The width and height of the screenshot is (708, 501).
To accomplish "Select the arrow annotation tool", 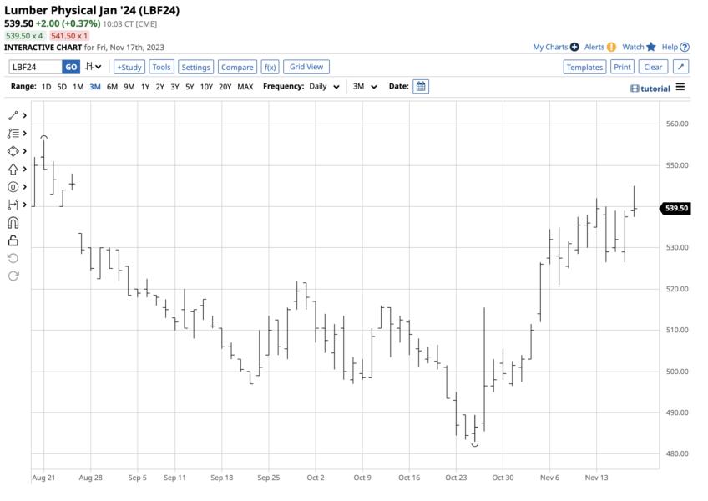I will click(13, 169).
